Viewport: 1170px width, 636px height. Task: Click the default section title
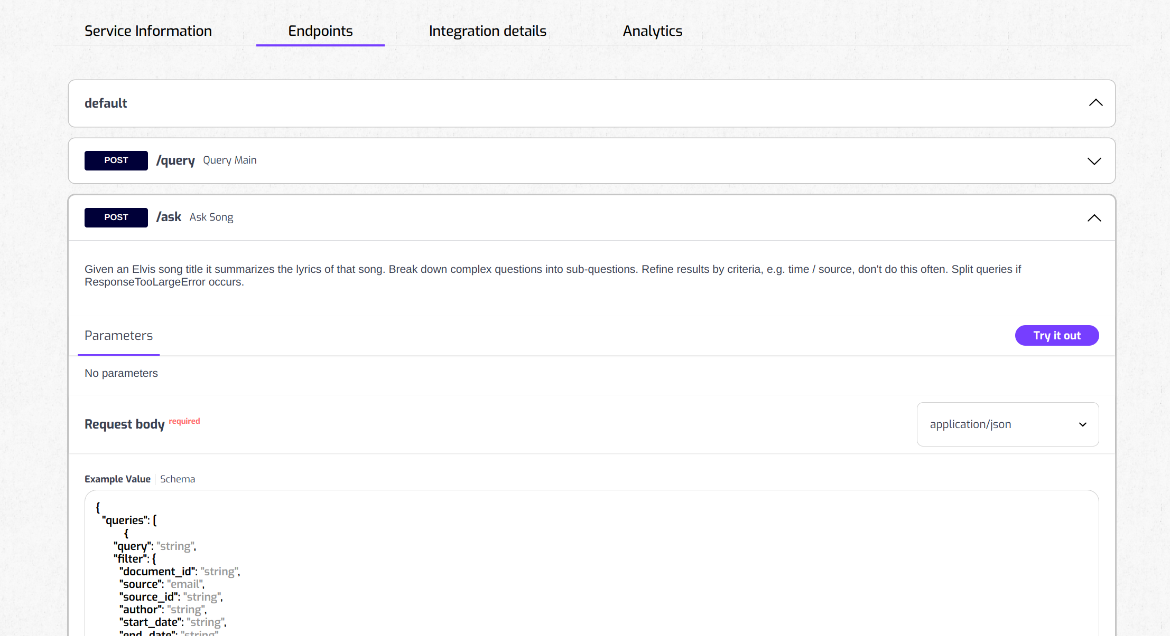coord(106,103)
